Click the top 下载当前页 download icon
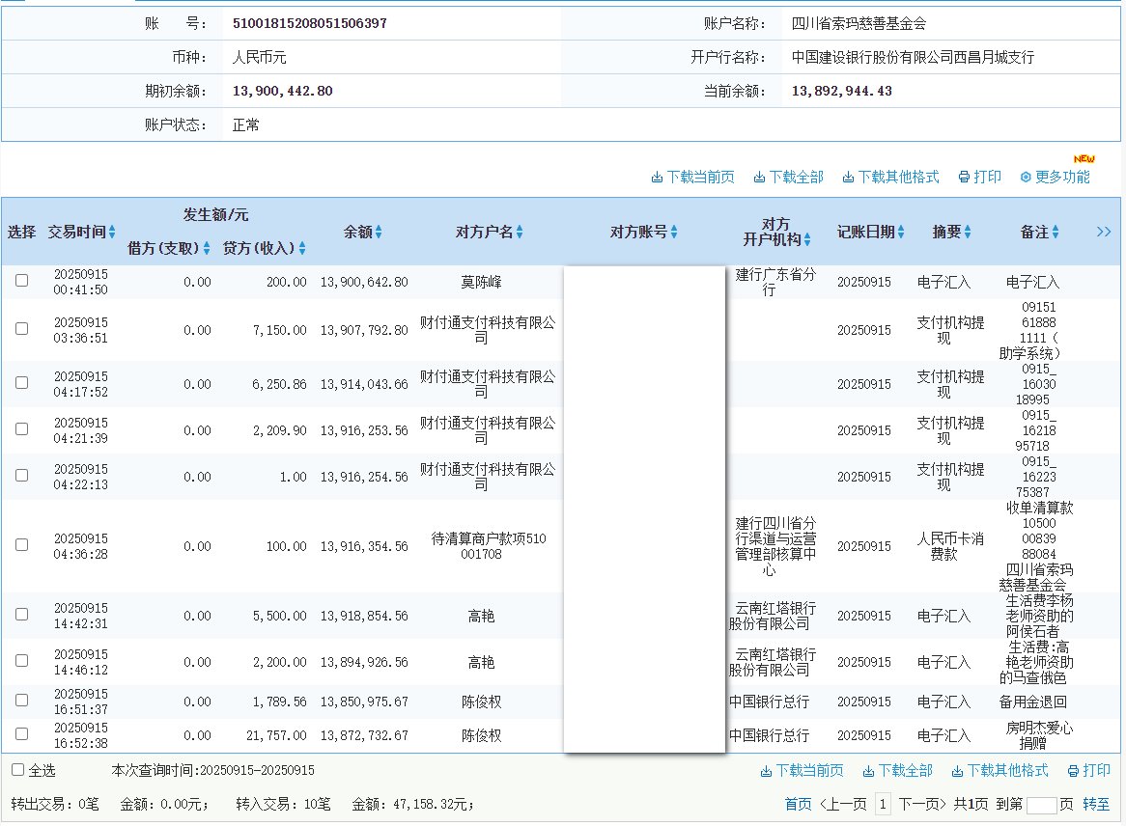This screenshot has width=1126, height=826. click(657, 178)
